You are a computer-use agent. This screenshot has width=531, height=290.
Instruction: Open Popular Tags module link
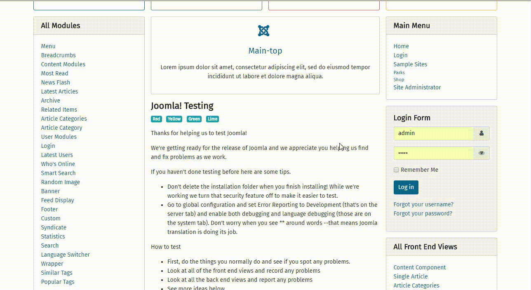pyautogui.click(x=58, y=282)
